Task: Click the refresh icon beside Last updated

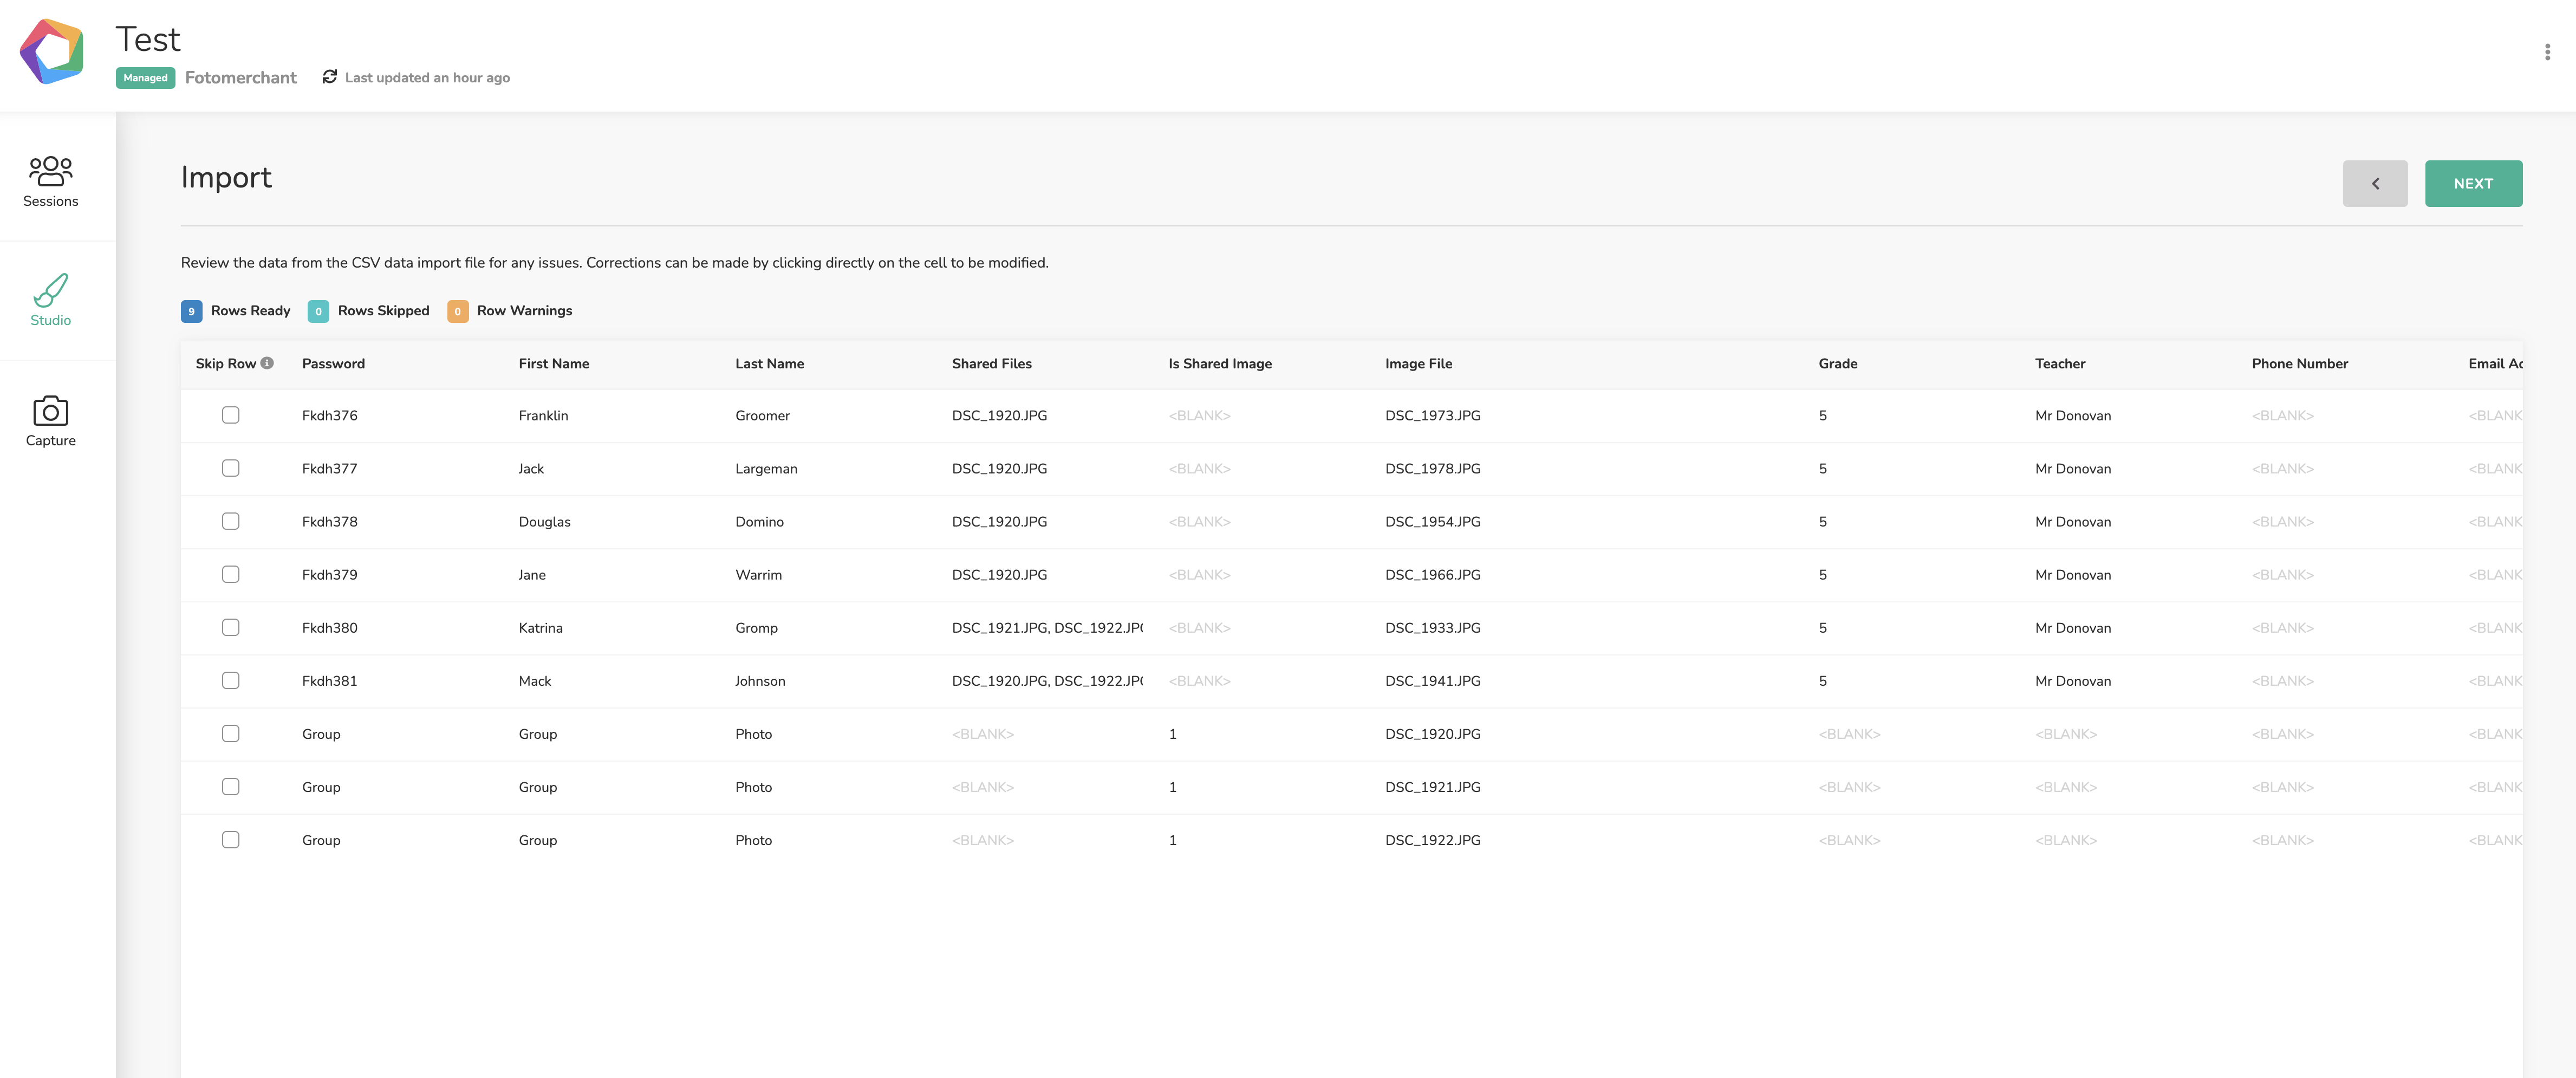Action: [329, 77]
